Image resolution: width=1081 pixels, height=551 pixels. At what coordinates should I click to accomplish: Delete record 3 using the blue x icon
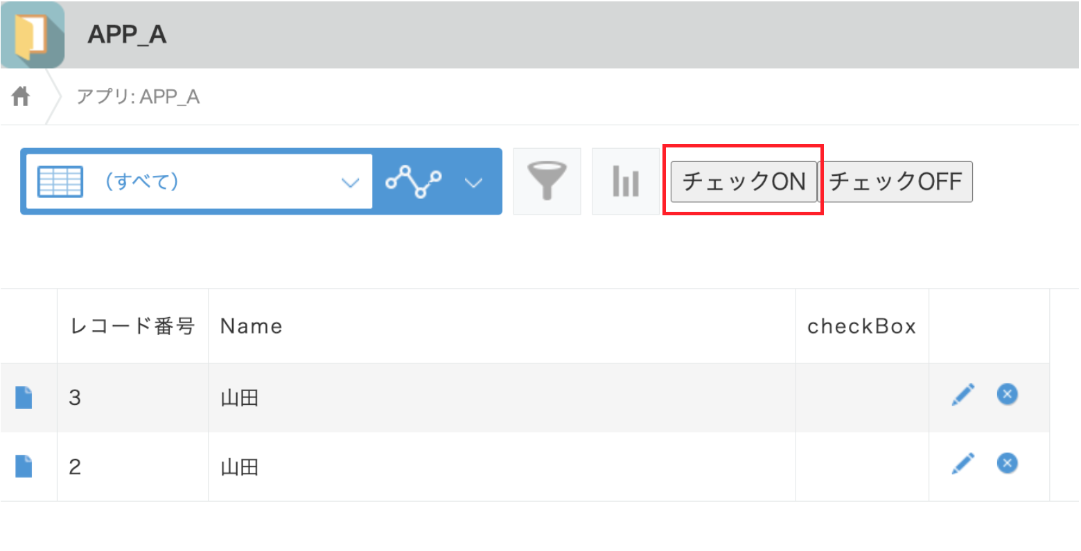coord(1007,394)
